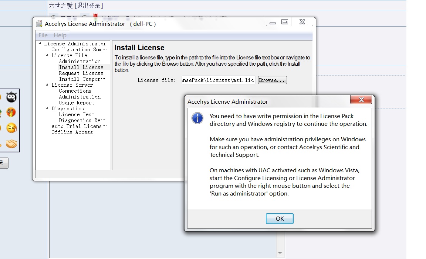Select Request License tree item

coord(81,73)
